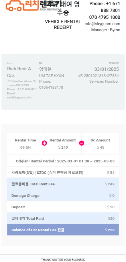
Task: Click the Rental Time 69.5H cell
Action: tap(25, 144)
